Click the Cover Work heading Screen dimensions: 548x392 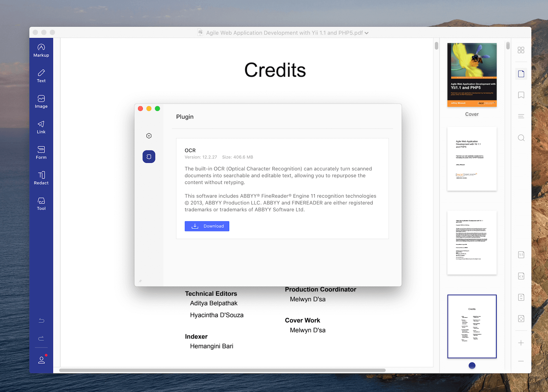302,320
